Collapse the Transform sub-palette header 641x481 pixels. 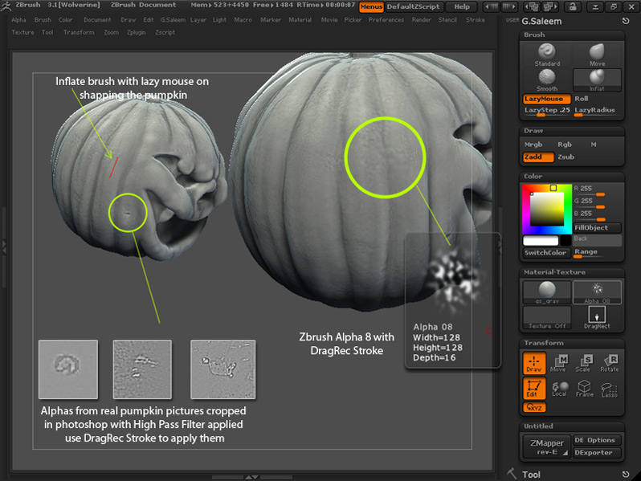point(572,343)
